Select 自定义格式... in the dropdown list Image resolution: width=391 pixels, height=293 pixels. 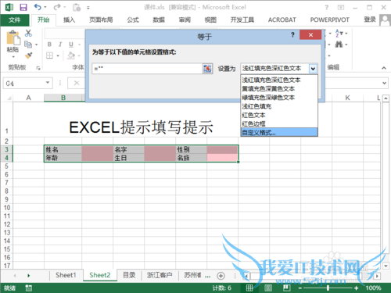point(279,133)
